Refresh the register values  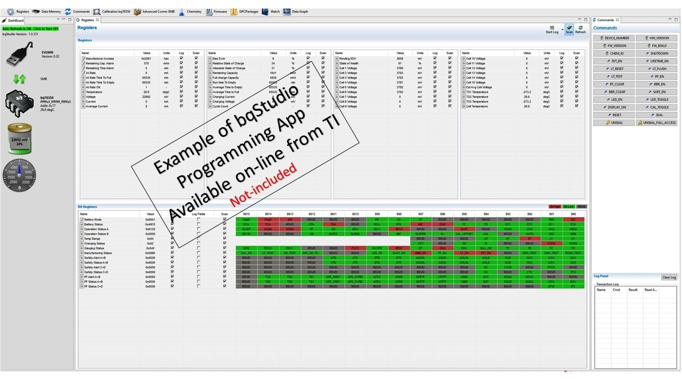580,29
